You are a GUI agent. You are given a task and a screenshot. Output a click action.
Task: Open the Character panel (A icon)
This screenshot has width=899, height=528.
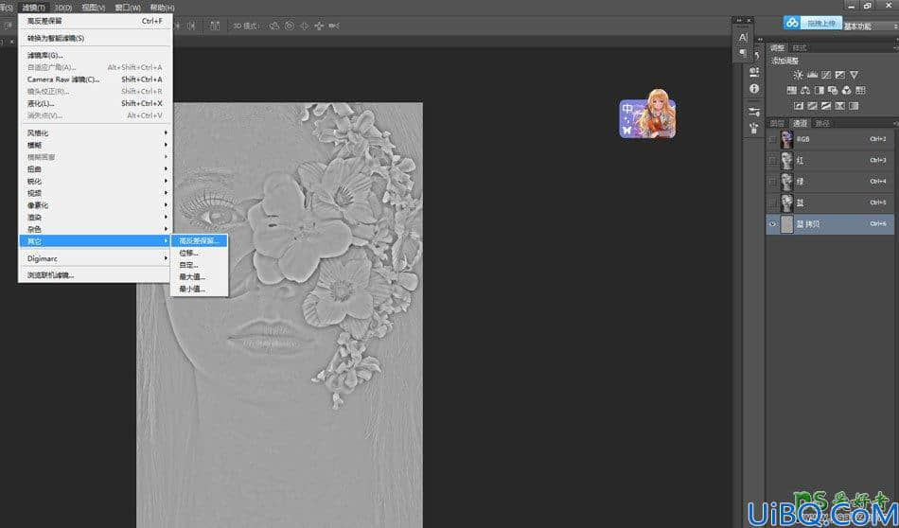click(x=743, y=37)
